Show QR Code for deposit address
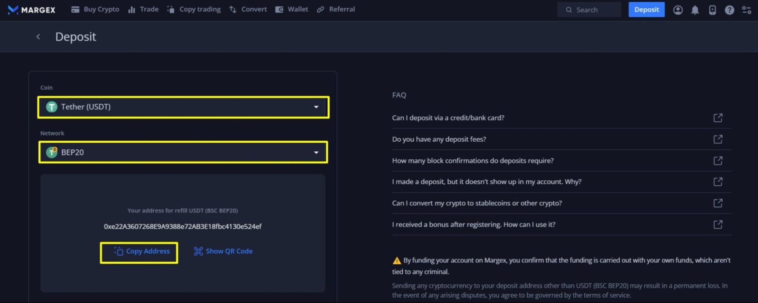Screen dimensions: 758x303 point(223,251)
